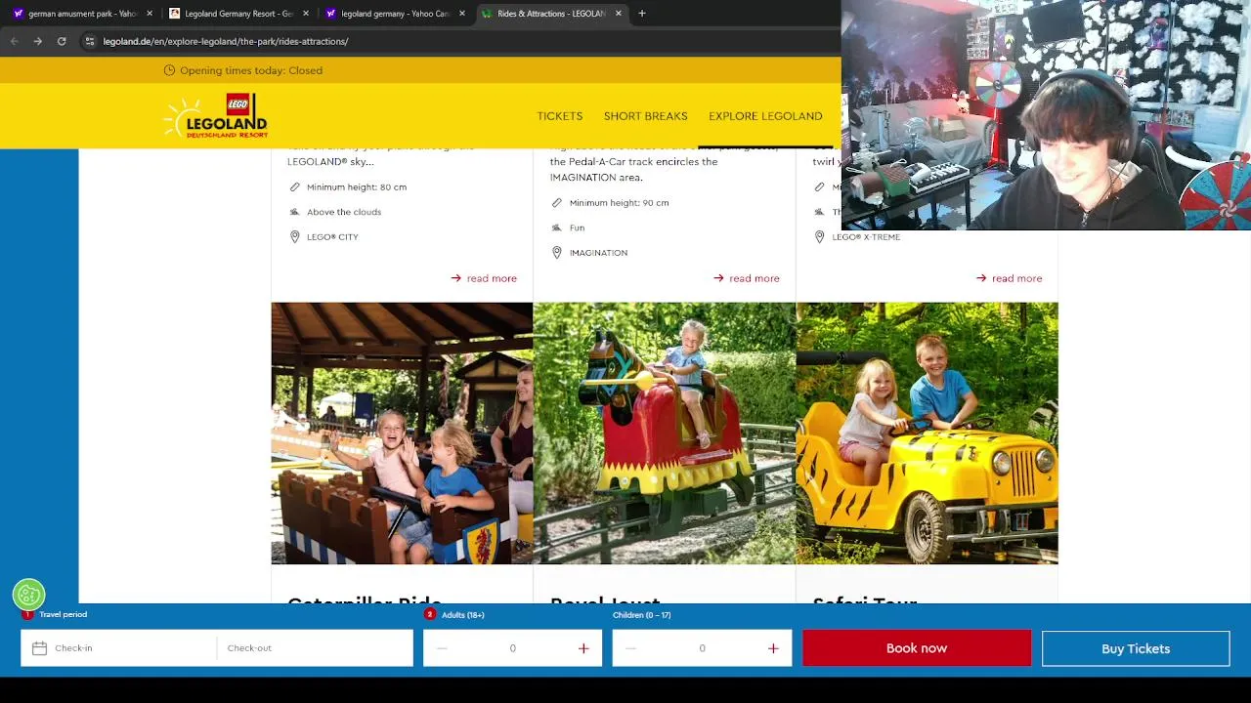Click the ruler icon beside 80 cm height
1251x703 pixels.
coord(294,186)
